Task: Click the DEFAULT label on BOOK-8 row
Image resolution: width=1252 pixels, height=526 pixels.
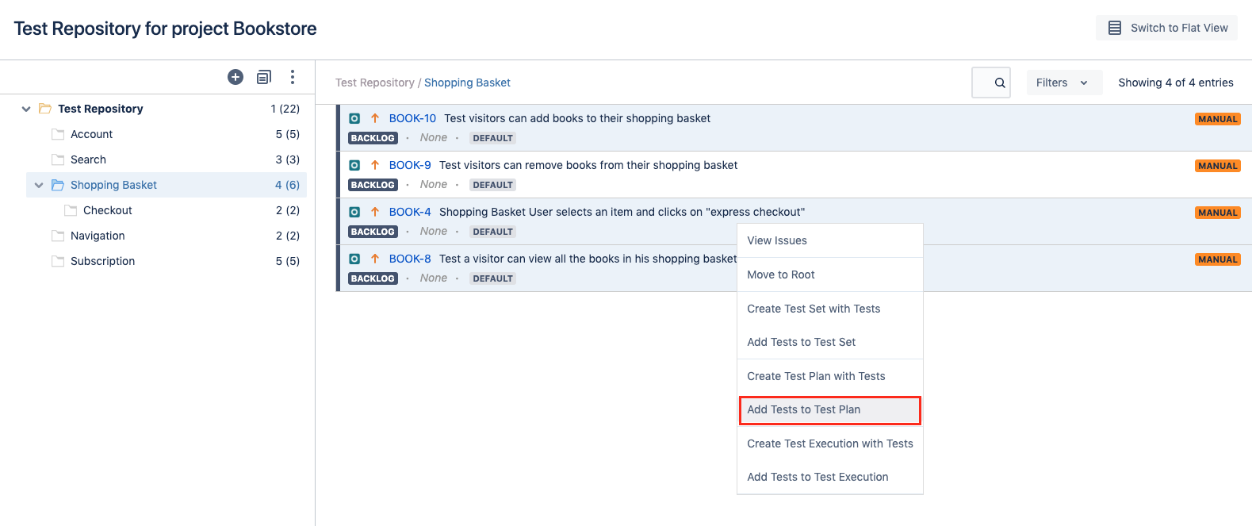Action: 492,278
